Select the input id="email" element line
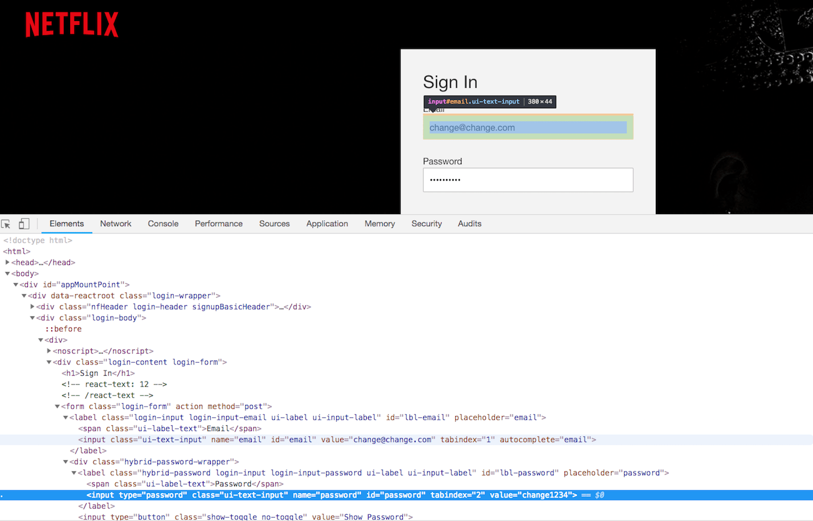The image size is (813, 521). [337, 440]
